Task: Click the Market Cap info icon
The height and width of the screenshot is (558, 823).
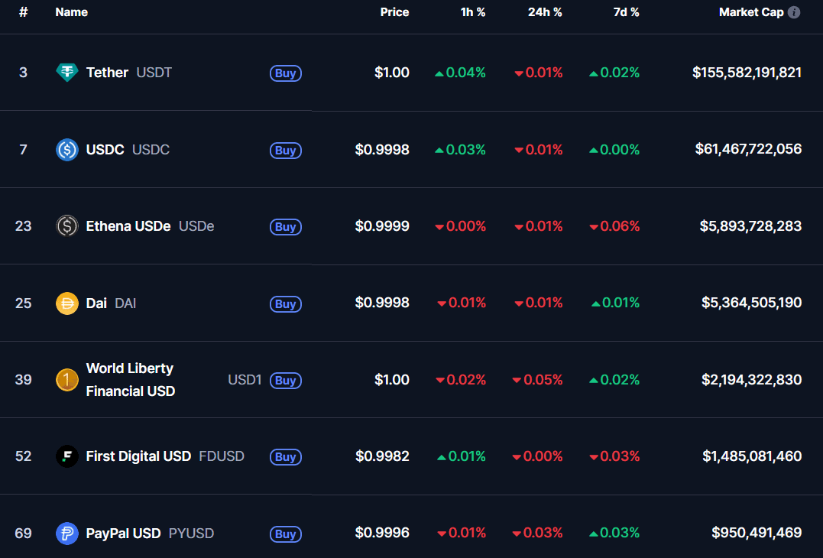Action: click(794, 12)
